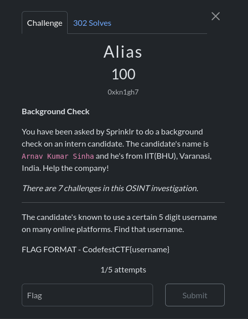
Task: Submit the flag with the Submit button
Action: coord(195,295)
